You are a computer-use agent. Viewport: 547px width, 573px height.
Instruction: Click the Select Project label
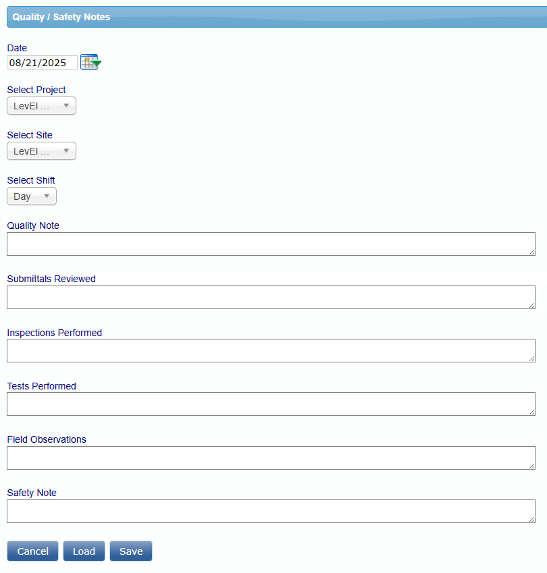(x=36, y=90)
